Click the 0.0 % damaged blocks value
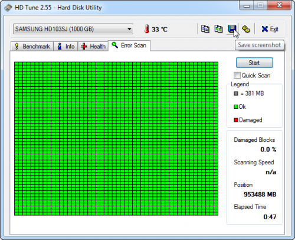The image size is (295, 240). [x=268, y=150]
